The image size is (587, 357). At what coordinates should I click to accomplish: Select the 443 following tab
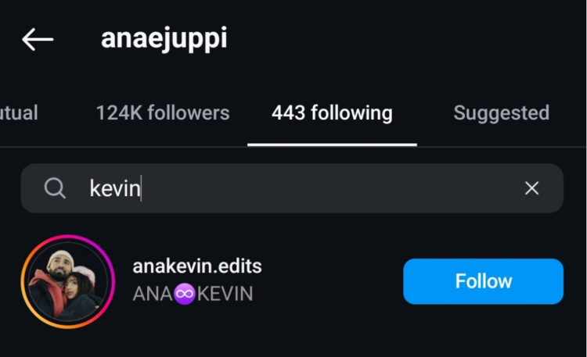332,113
